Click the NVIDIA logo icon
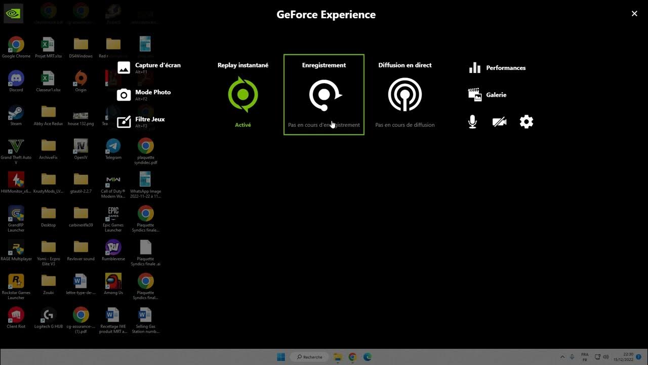Image resolution: width=648 pixels, height=365 pixels. click(12, 14)
